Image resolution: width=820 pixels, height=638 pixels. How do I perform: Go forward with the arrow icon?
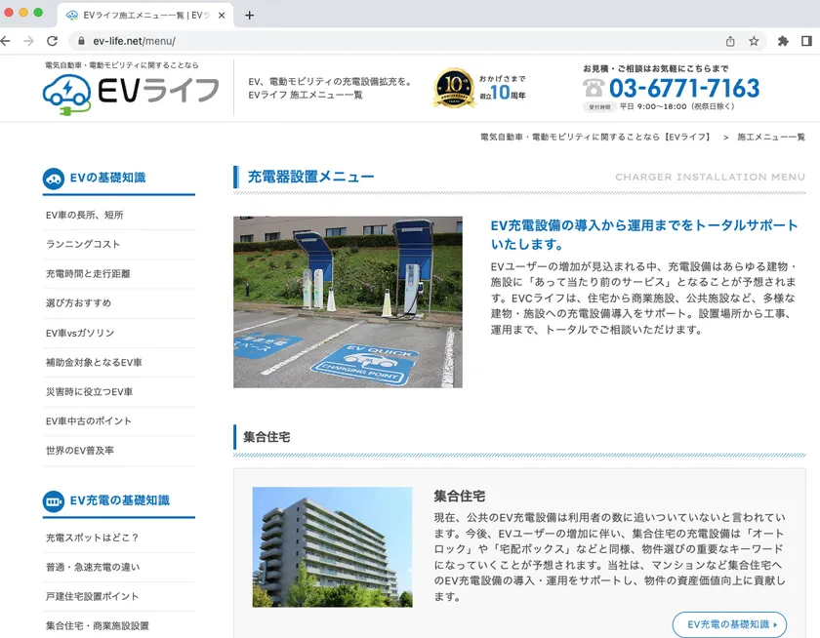[x=28, y=41]
